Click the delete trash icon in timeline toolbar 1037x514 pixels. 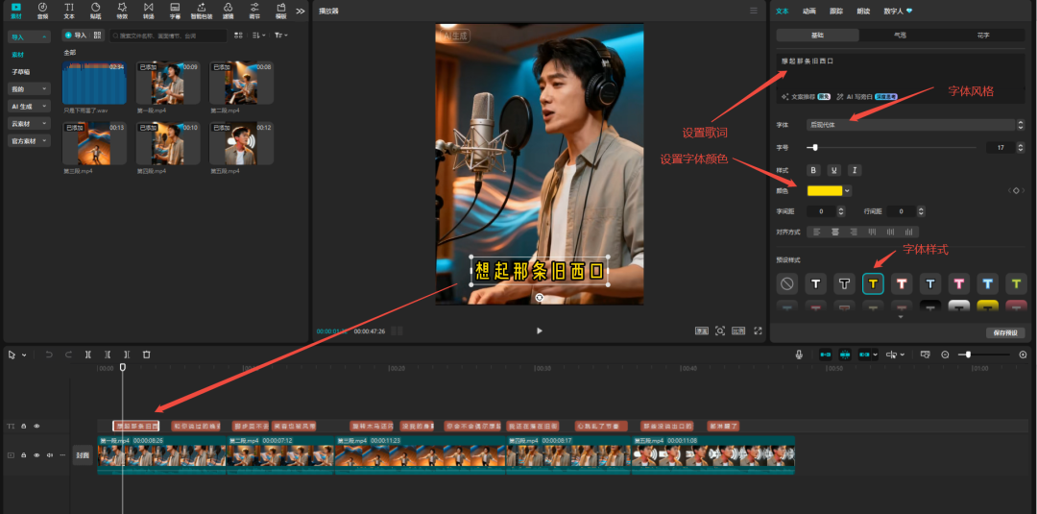point(147,355)
